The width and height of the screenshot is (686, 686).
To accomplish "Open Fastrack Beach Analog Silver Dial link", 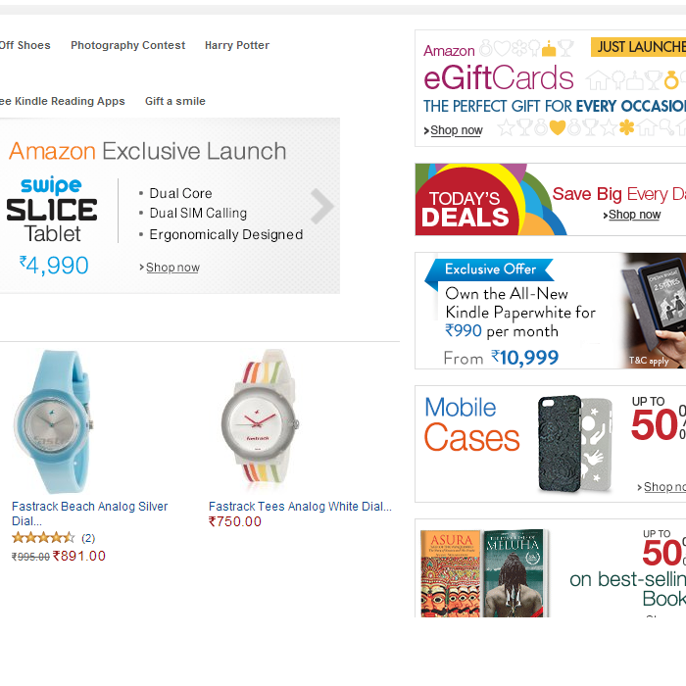I will coord(89,507).
